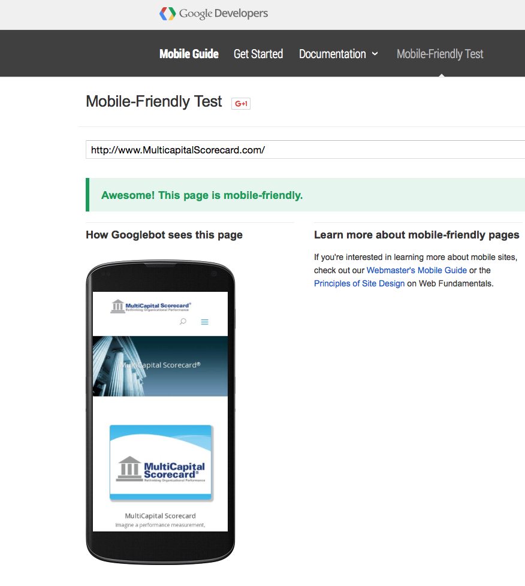Click the G+1 share button

(241, 104)
